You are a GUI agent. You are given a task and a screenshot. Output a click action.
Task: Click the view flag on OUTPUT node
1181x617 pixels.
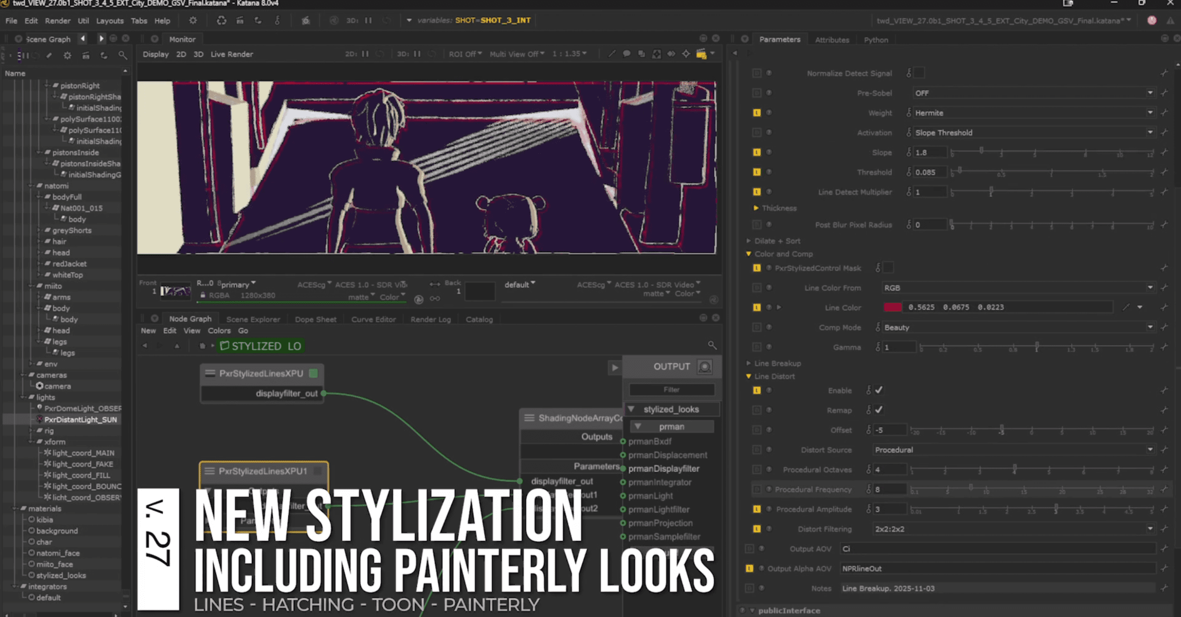704,367
